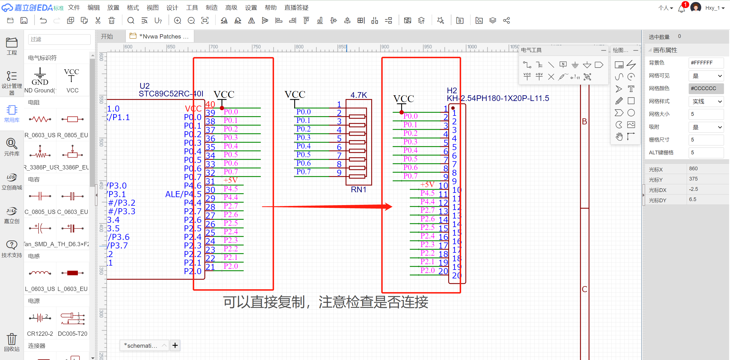This screenshot has width=730, height=360.
Task: Place a +5V power flag
Action: 539,77
